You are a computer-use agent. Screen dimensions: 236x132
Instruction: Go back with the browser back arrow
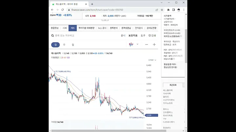click(52, 10)
